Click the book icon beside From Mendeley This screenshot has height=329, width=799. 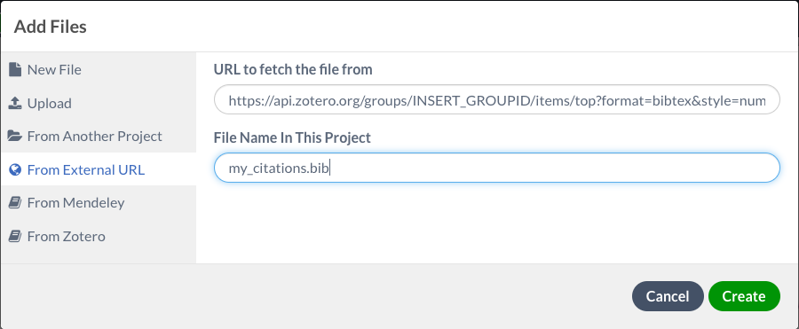[x=15, y=203]
